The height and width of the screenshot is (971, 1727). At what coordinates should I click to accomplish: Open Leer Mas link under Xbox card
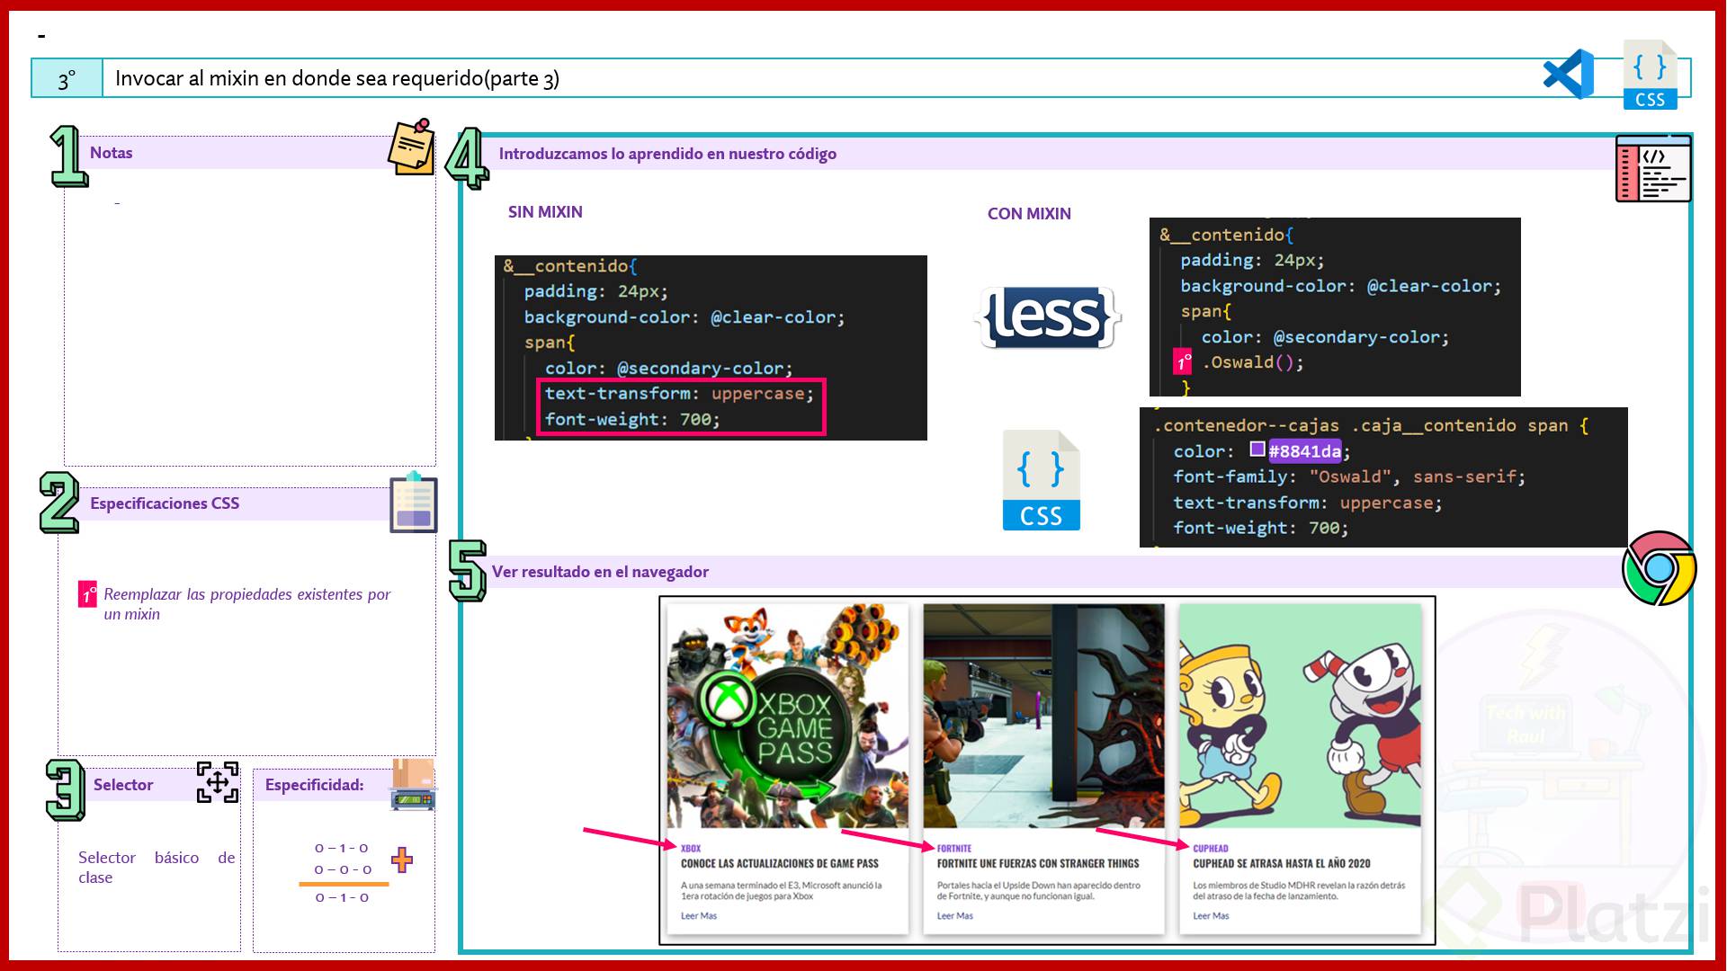point(699,916)
